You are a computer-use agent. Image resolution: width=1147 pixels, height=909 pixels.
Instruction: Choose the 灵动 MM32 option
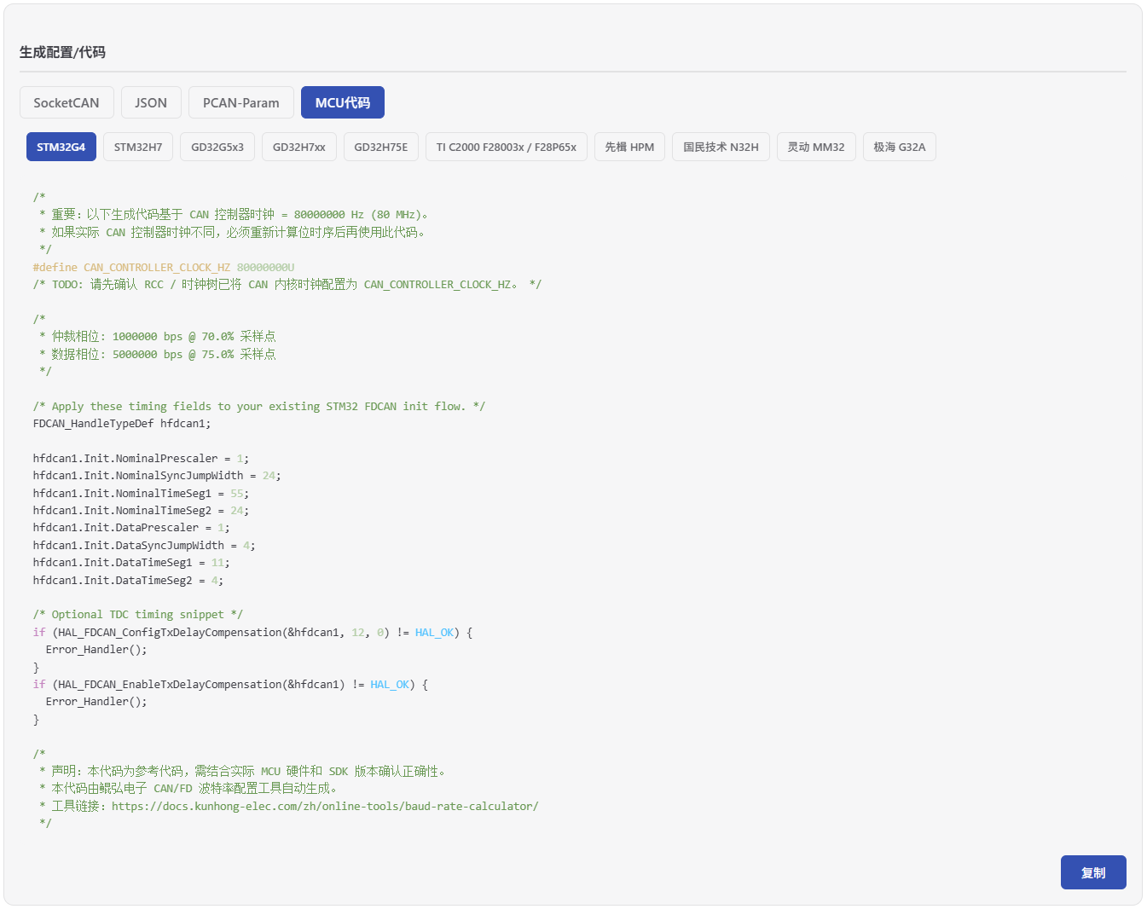pyautogui.click(x=815, y=147)
